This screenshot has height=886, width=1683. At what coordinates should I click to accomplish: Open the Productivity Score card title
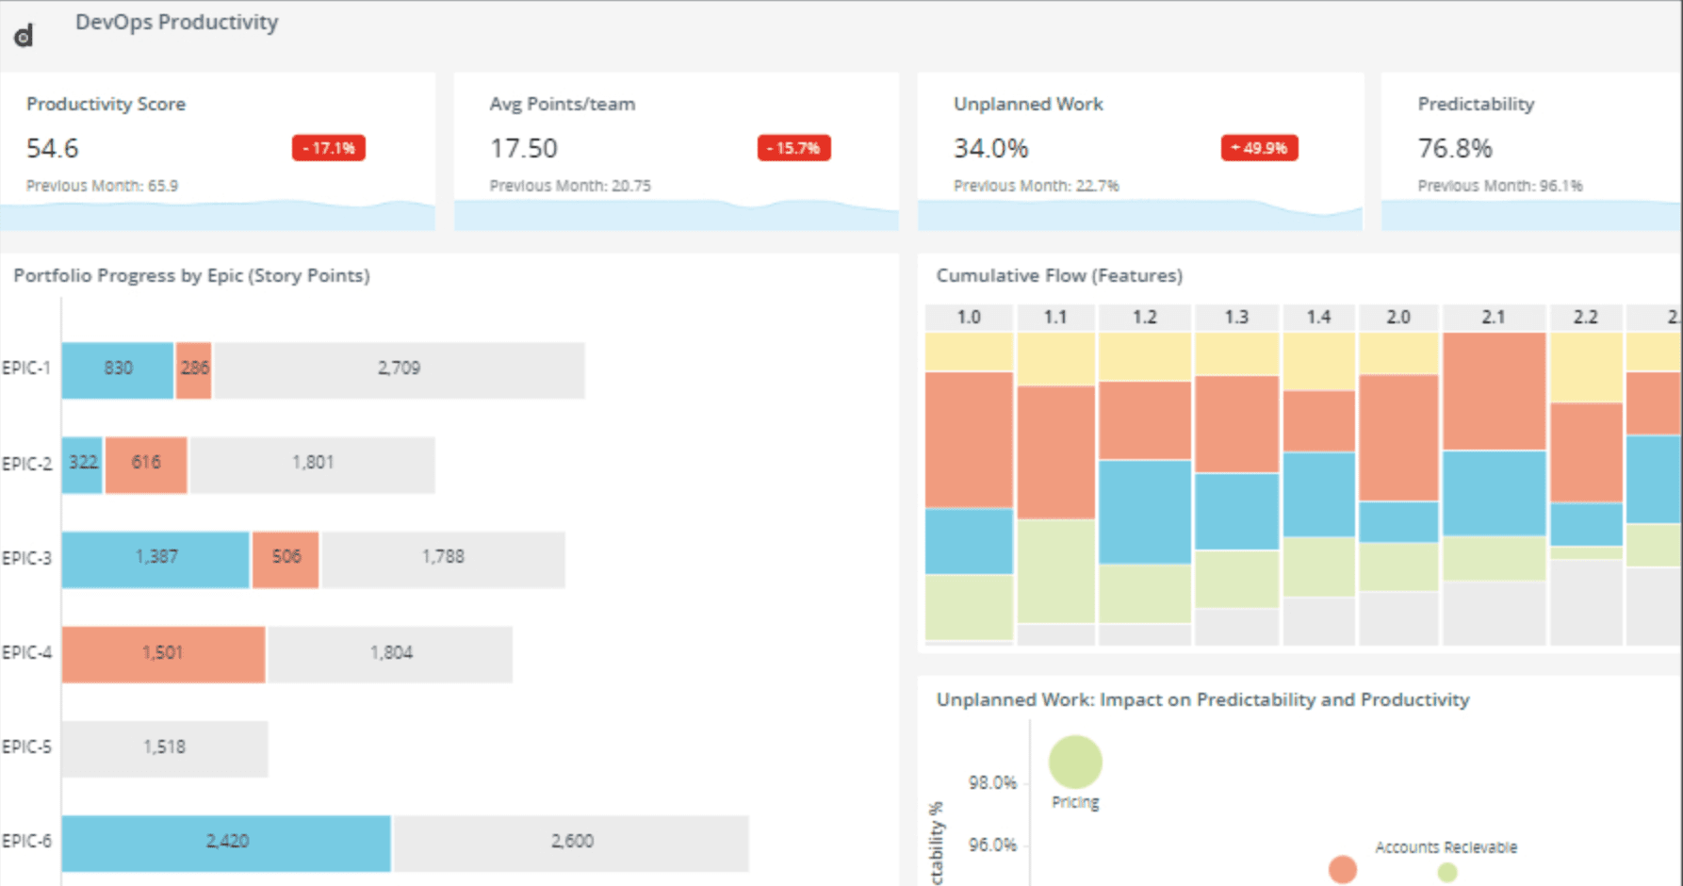[x=106, y=104]
